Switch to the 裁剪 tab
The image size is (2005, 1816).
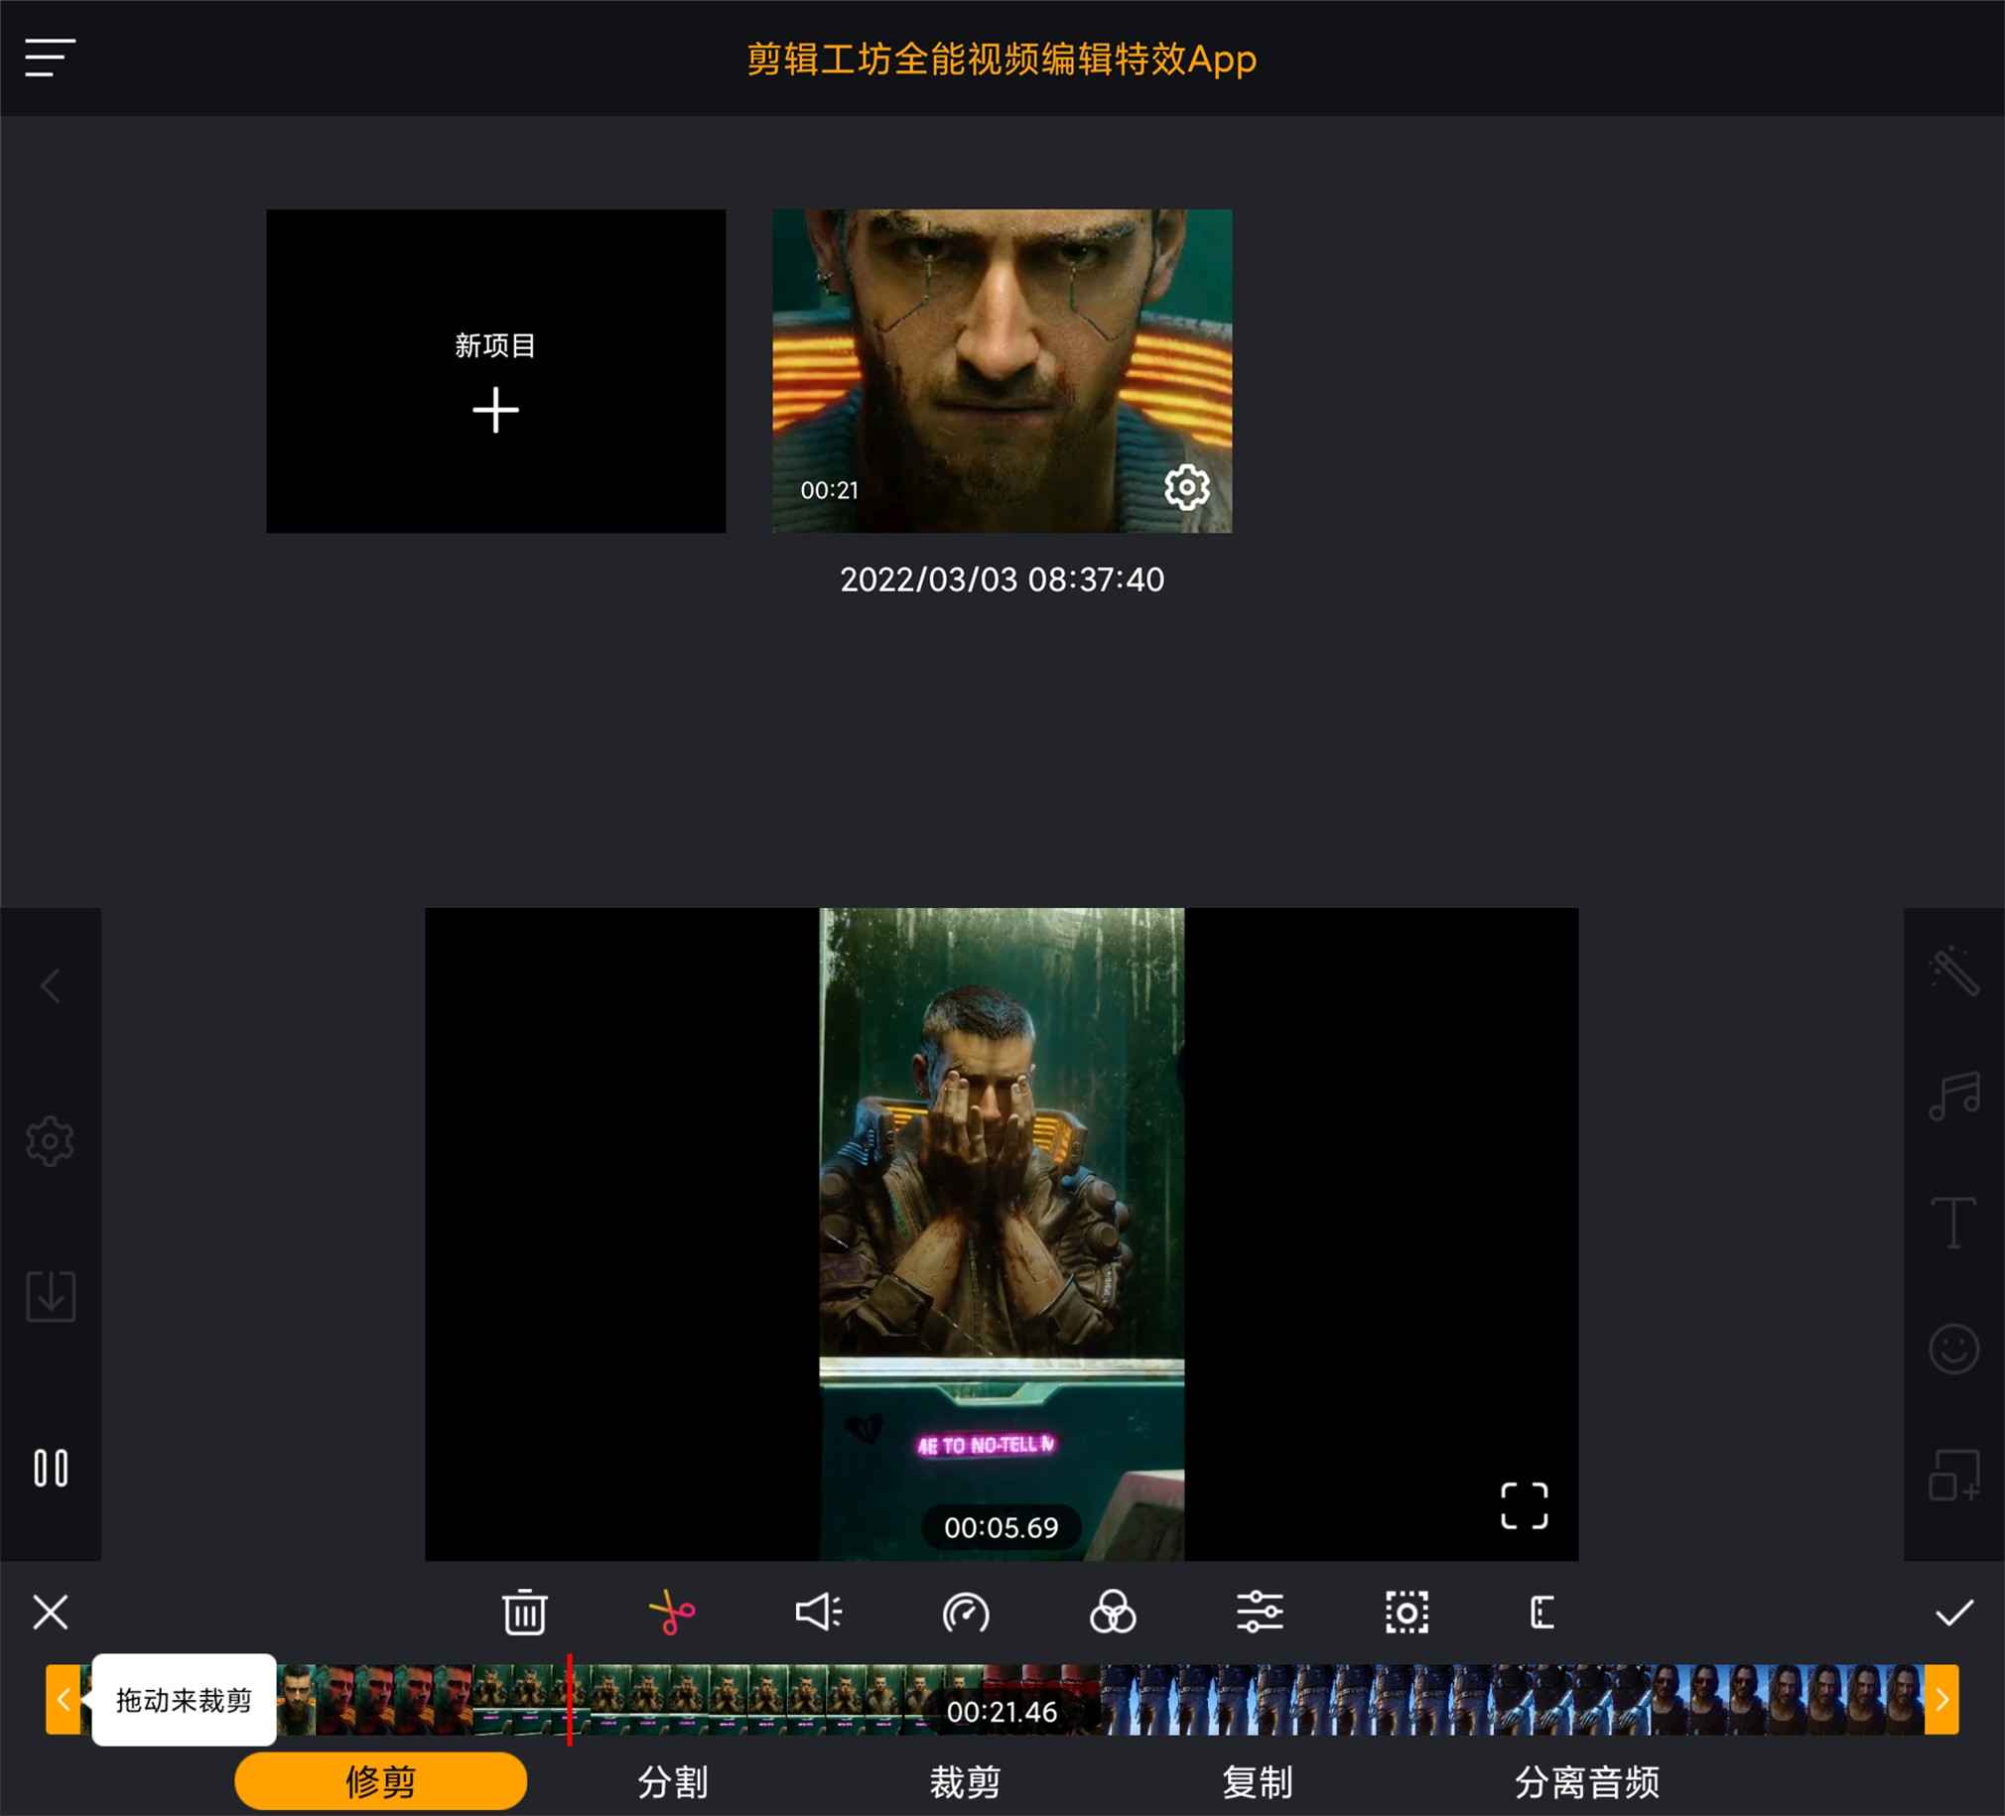point(966,1782)
